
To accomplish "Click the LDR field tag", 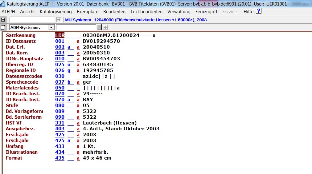I will [60, 35].
